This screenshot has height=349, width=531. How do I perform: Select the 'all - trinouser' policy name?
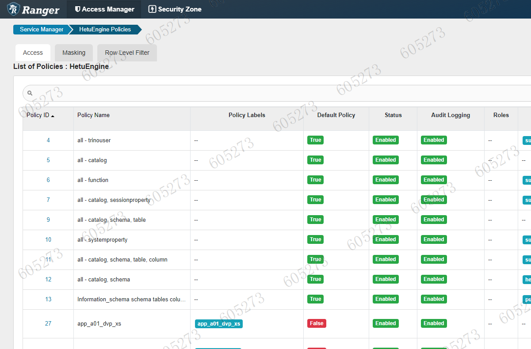coord(94,140)
